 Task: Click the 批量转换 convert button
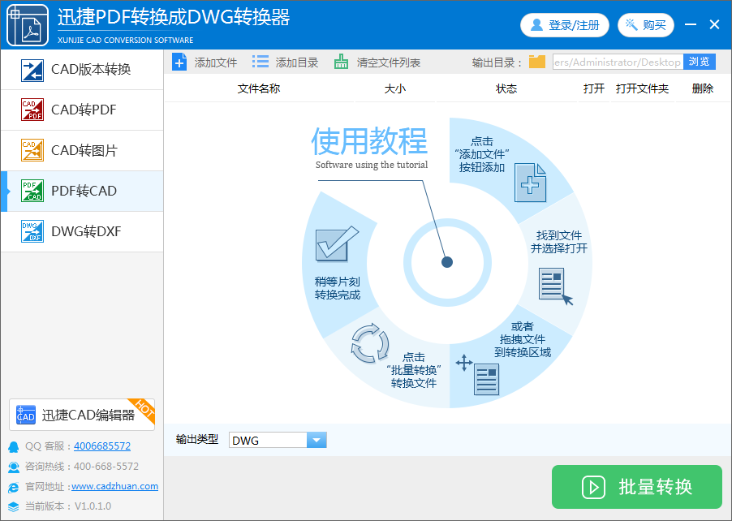click(x=636, y=487)
